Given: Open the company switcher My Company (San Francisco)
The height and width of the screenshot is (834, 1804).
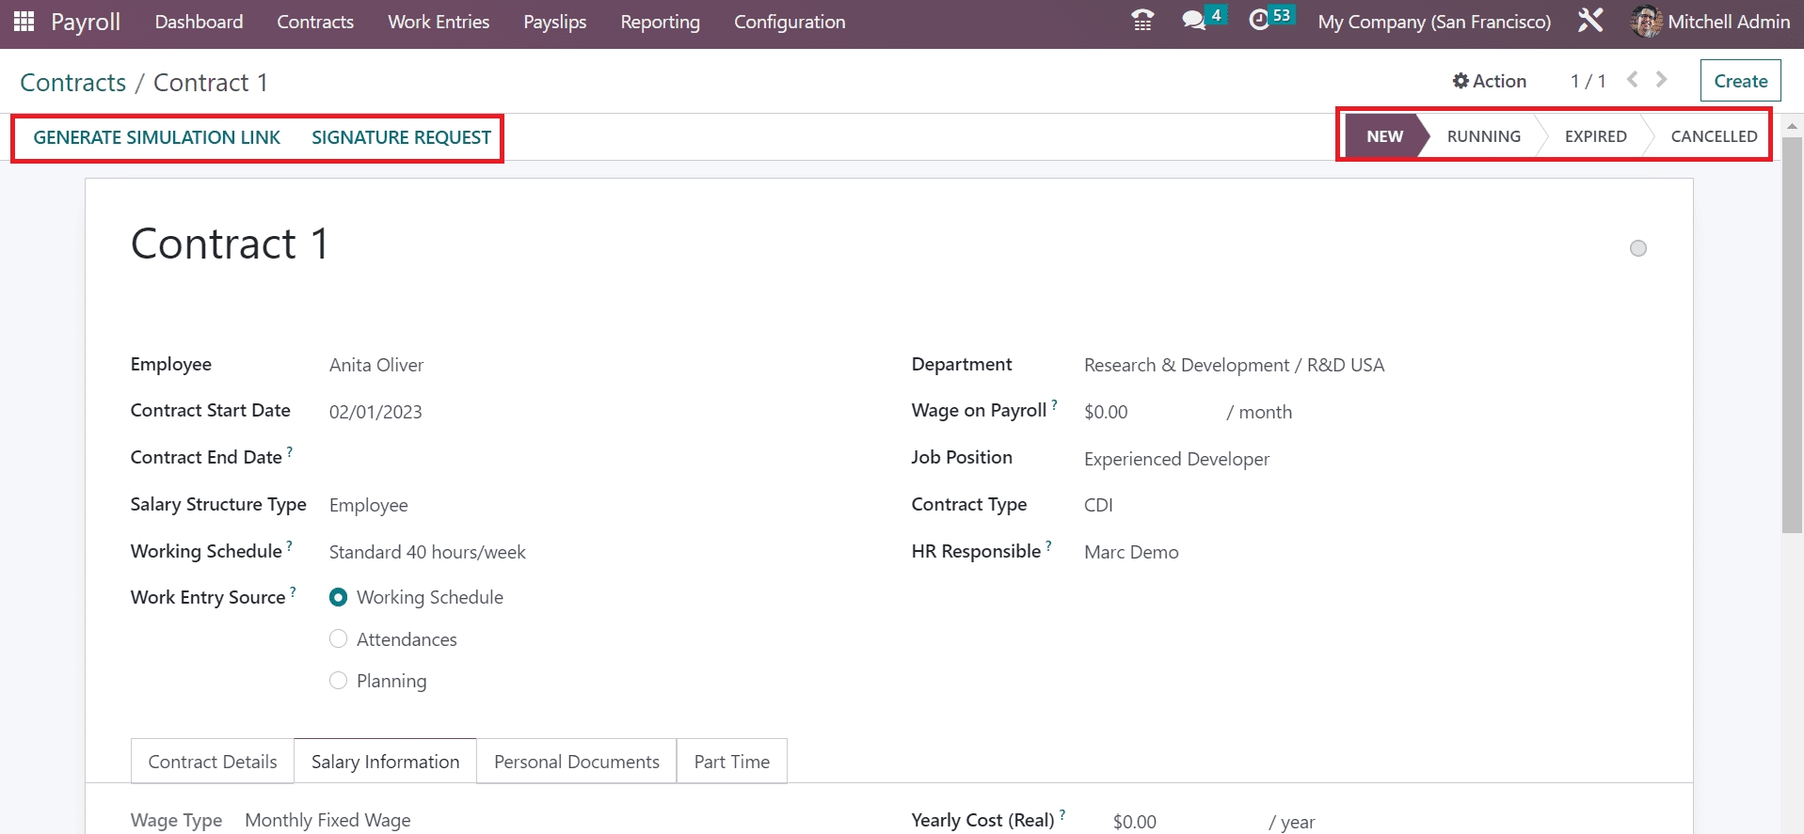Looking at the screenshot, I should pyautogui.click(x=1433, y=22).
